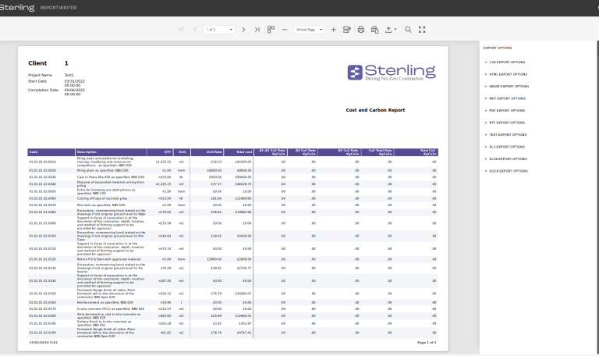The image size is (599, 356).
Task: Print the report with the printer icon
Action: 361,30
